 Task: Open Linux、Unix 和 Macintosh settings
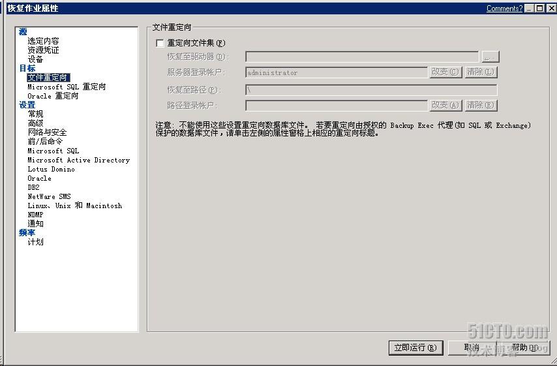coord(75,206)
